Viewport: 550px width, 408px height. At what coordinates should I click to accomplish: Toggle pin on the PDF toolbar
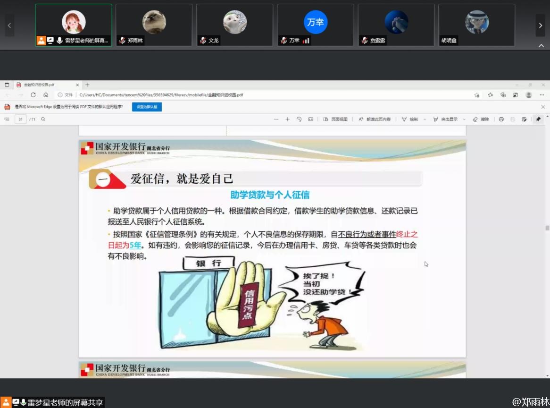(538, 119)
